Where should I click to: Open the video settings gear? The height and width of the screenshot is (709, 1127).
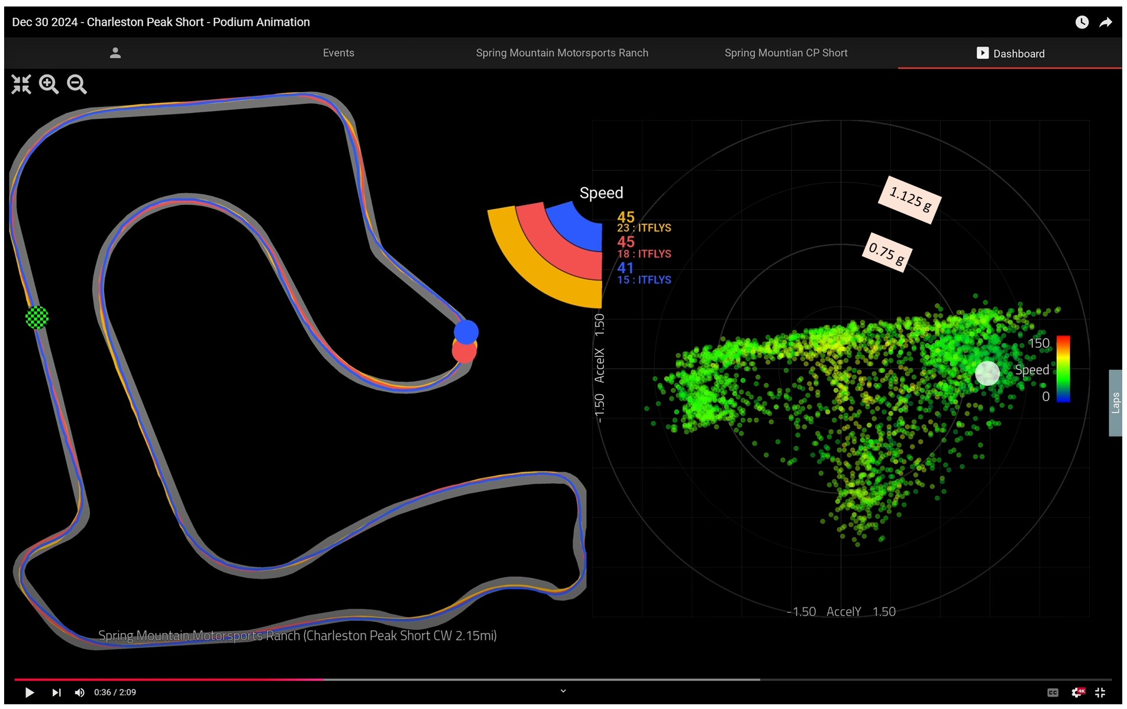1077,692
